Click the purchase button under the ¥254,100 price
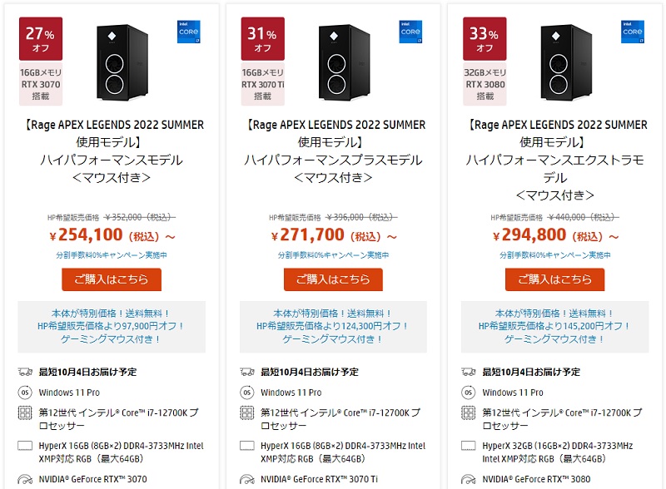The height and width of the screenshot is (489, 666). (112, 279)
